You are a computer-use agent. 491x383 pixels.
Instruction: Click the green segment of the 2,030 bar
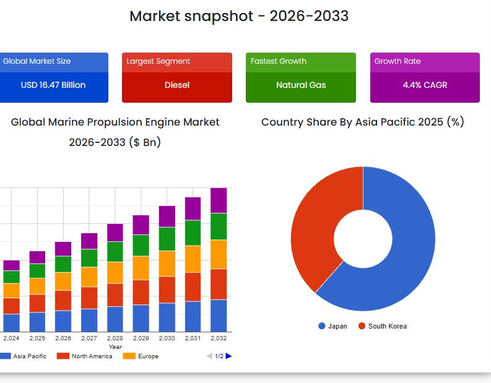pos(167,239)
